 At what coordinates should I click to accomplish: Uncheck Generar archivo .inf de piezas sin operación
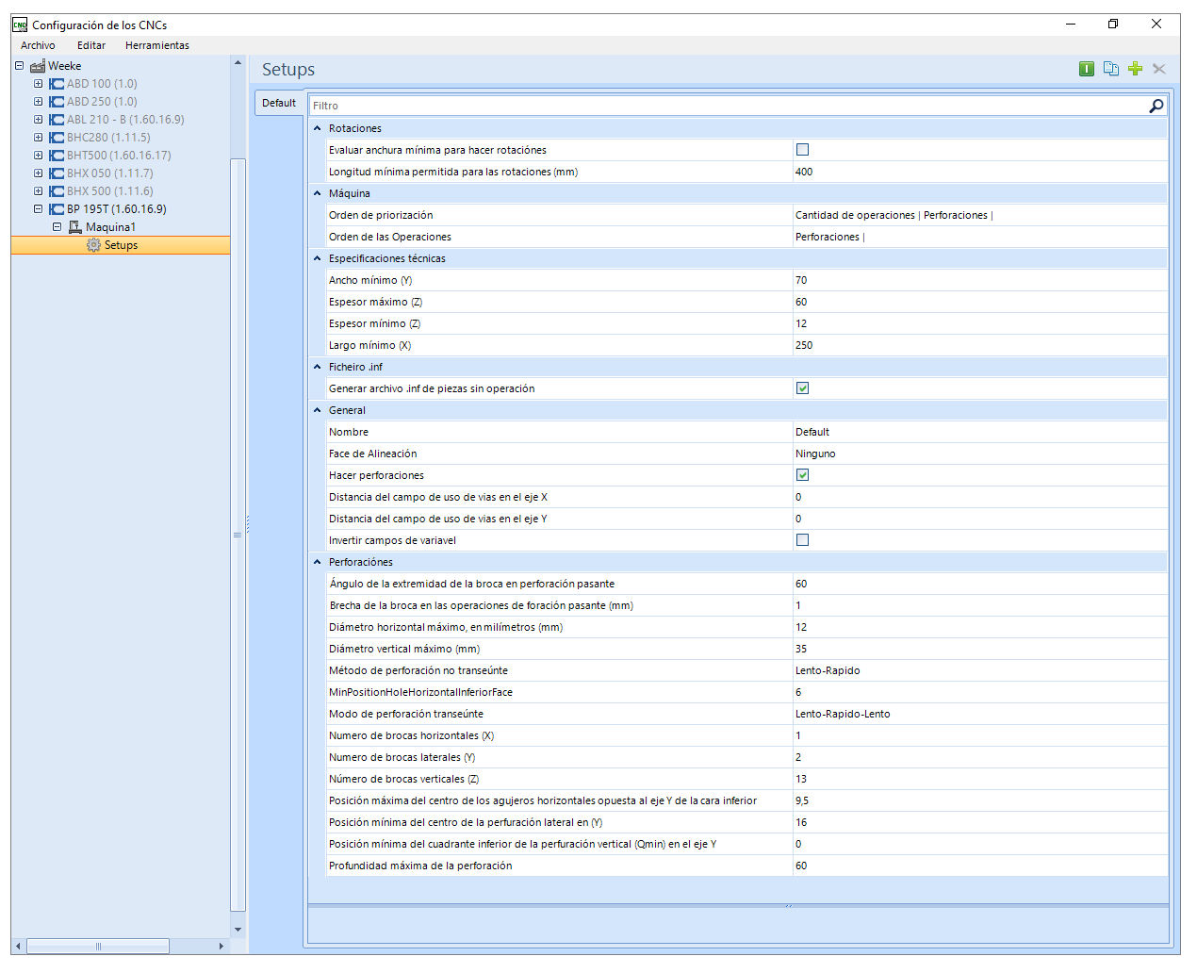coord(802,388)
